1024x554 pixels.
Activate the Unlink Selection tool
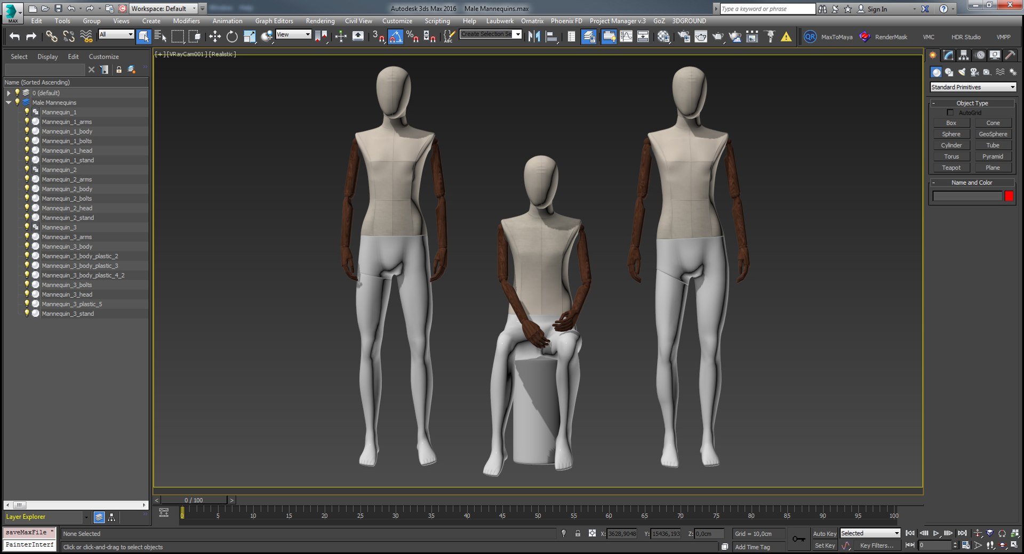pos(68,36)
